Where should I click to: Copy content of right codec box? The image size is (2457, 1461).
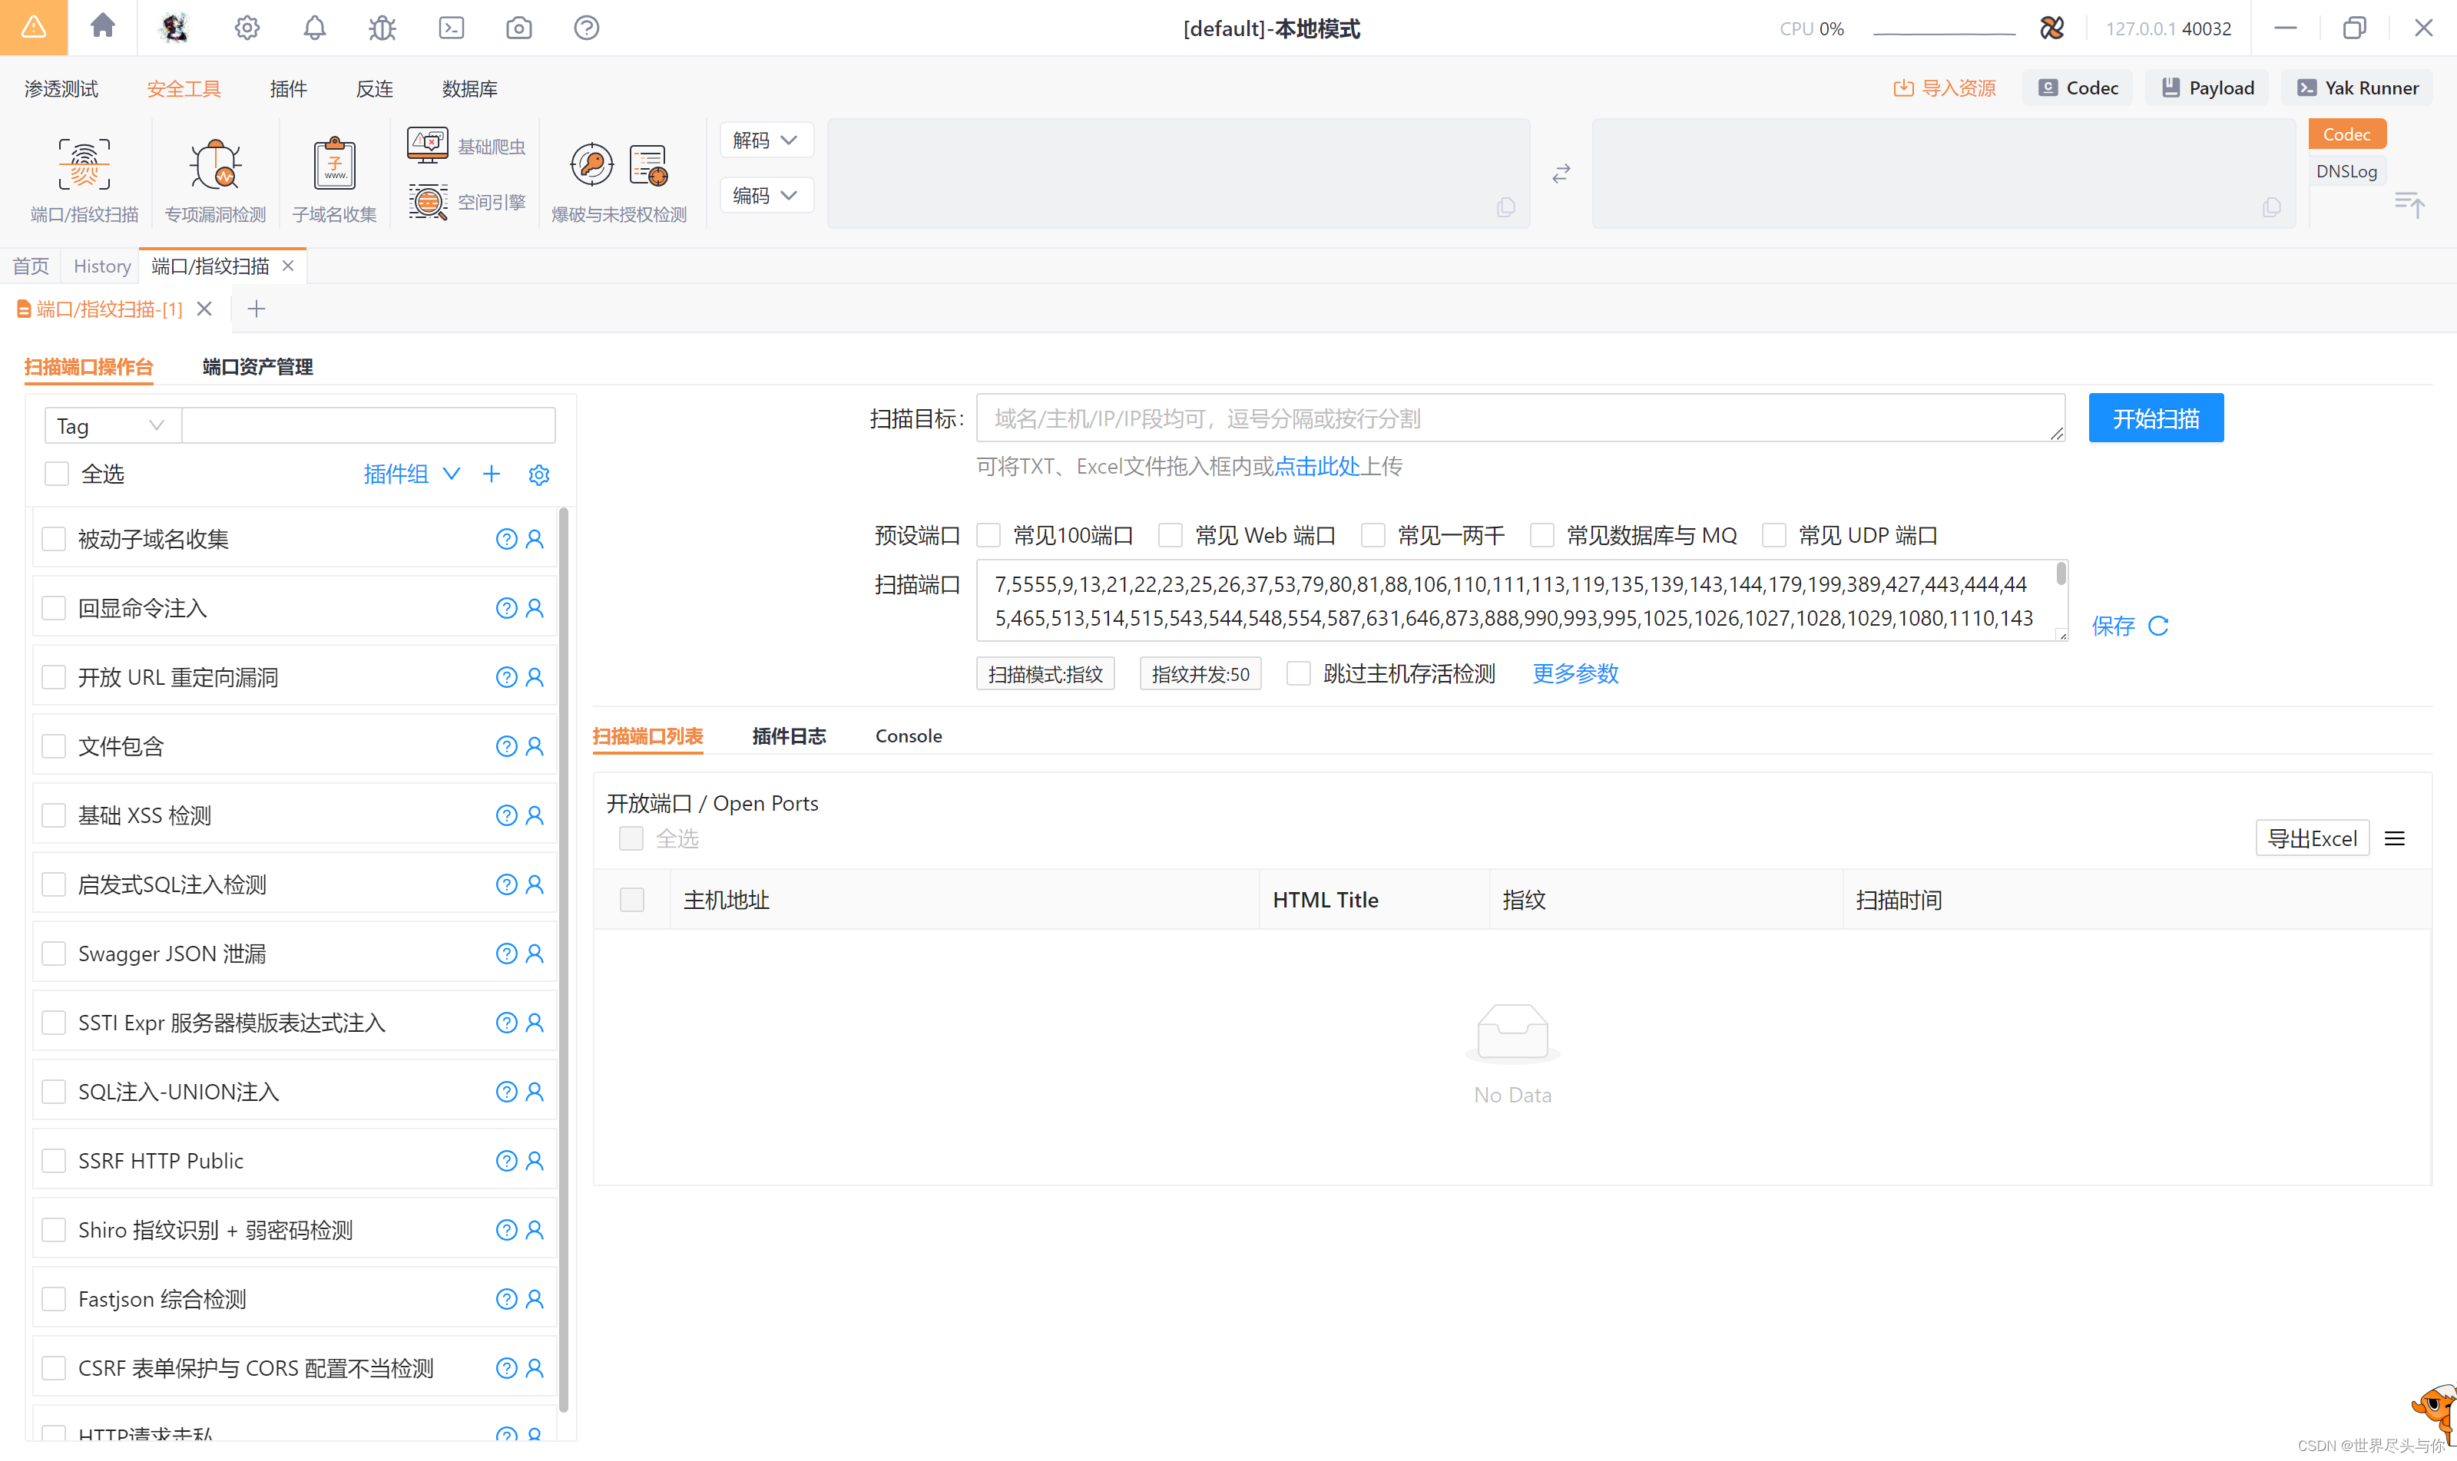pyautogui.click(x=2271, y=207)
